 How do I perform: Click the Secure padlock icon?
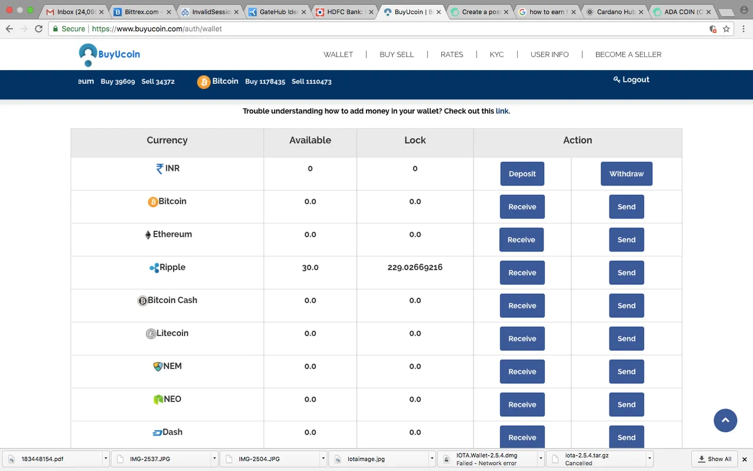(x=56, y=29)
